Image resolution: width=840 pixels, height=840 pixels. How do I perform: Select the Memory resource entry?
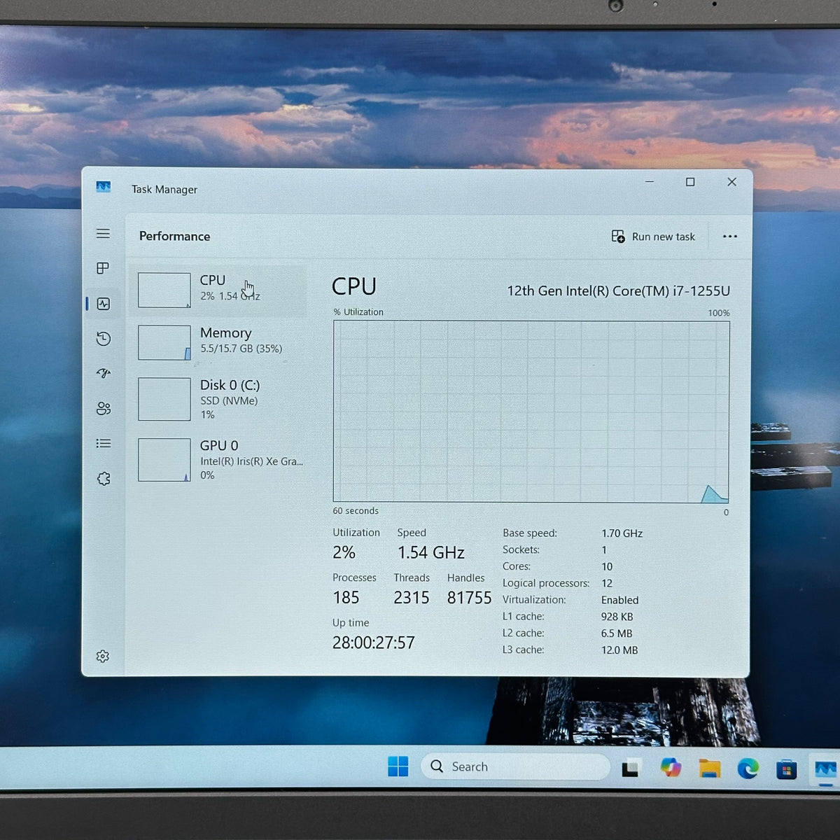(218, 342)
